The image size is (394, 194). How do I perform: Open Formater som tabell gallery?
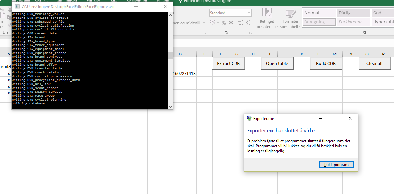click(x=290, y=19)
